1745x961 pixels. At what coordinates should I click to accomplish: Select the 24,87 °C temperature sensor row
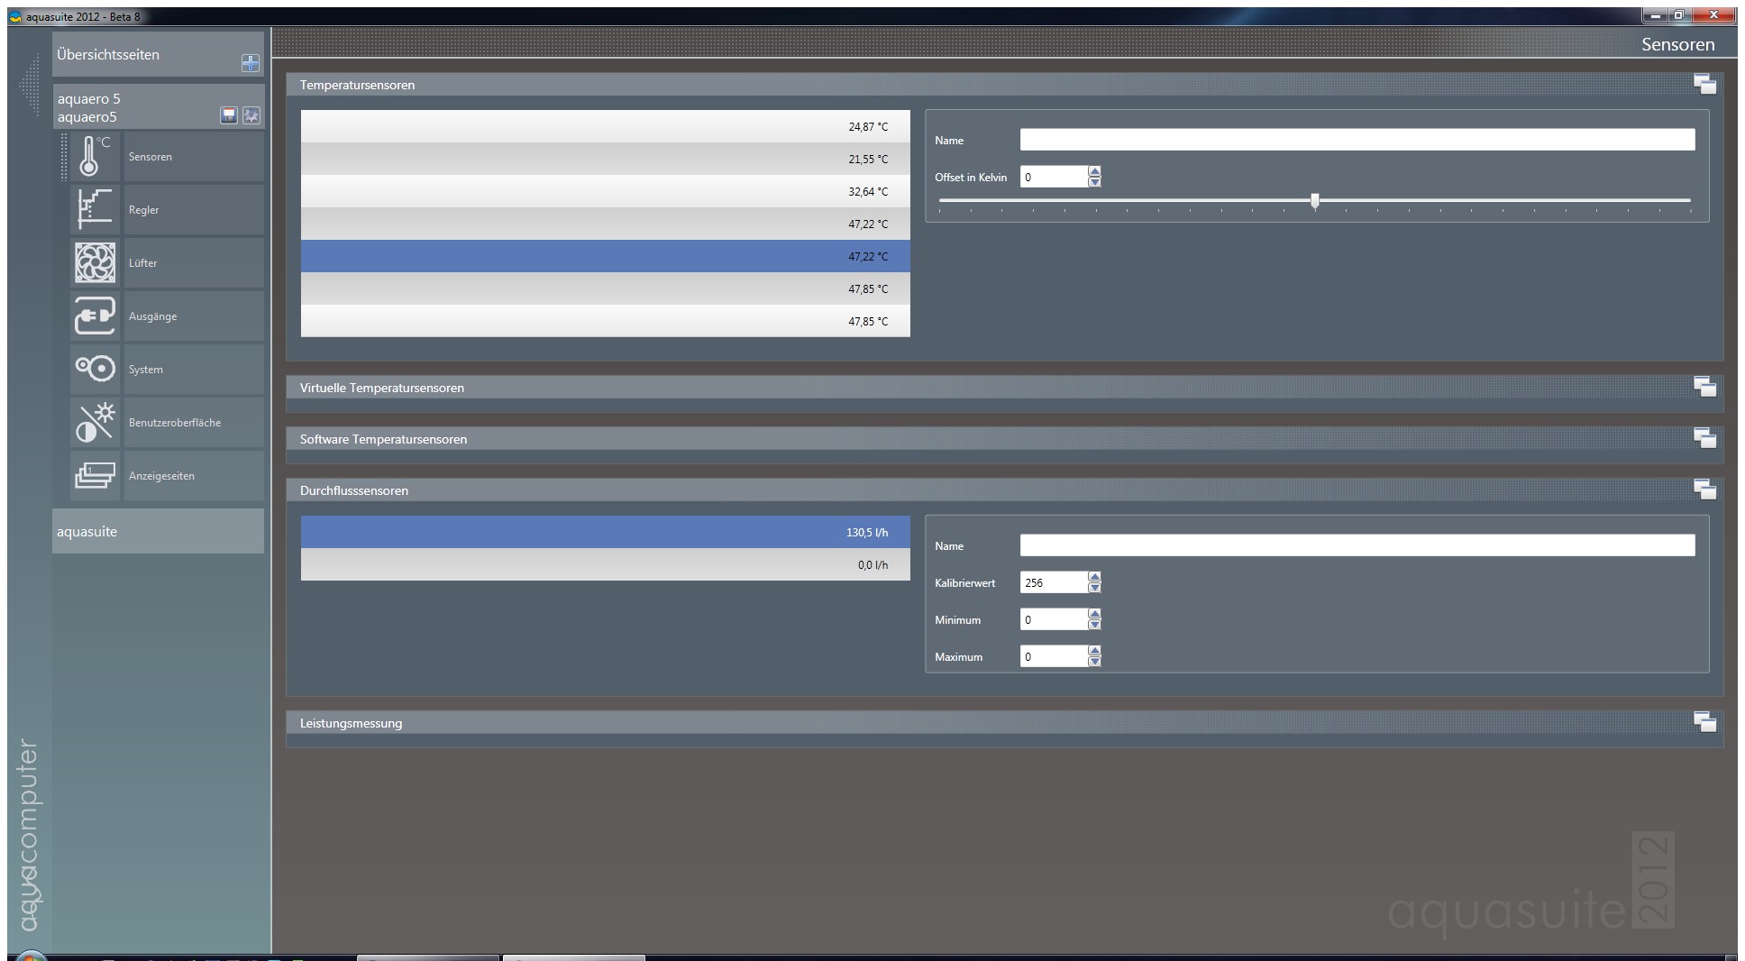tap(606, 126)
